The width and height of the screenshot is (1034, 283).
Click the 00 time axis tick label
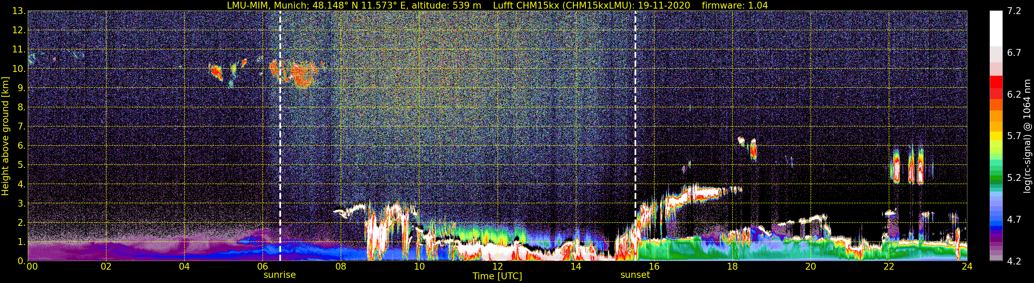pyautogui.click(x=32, y=267)
